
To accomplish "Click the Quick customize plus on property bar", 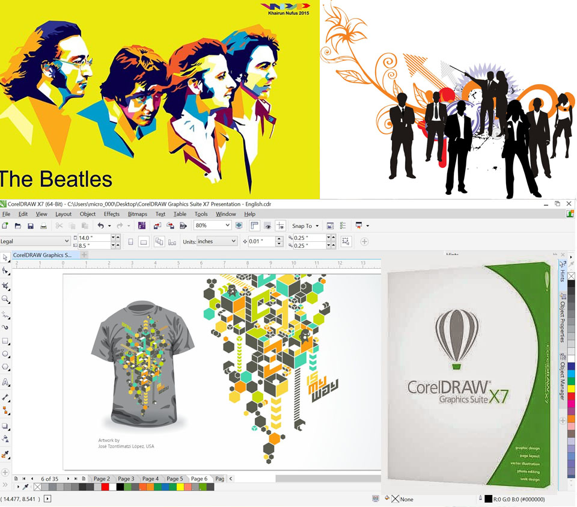I will click(x=364, y=242).
